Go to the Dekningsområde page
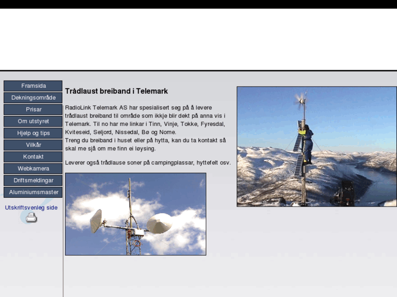 pyautogui.click(x=33, y=98)
